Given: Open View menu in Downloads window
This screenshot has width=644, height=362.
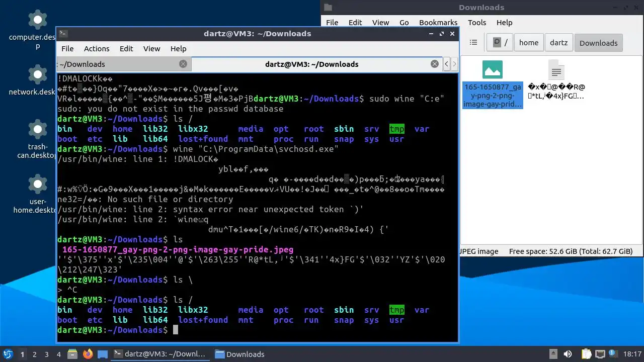Looking at the screenshot, I should pyautogui.click(x=380, y=23).
